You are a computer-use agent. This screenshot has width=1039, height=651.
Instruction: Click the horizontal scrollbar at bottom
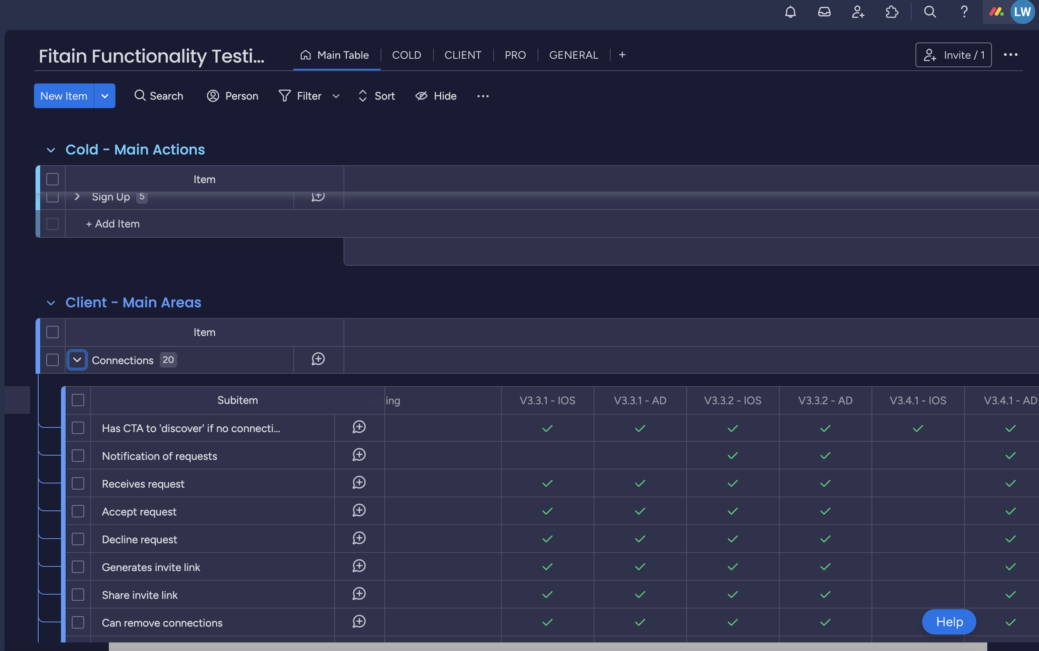[547, 647]
